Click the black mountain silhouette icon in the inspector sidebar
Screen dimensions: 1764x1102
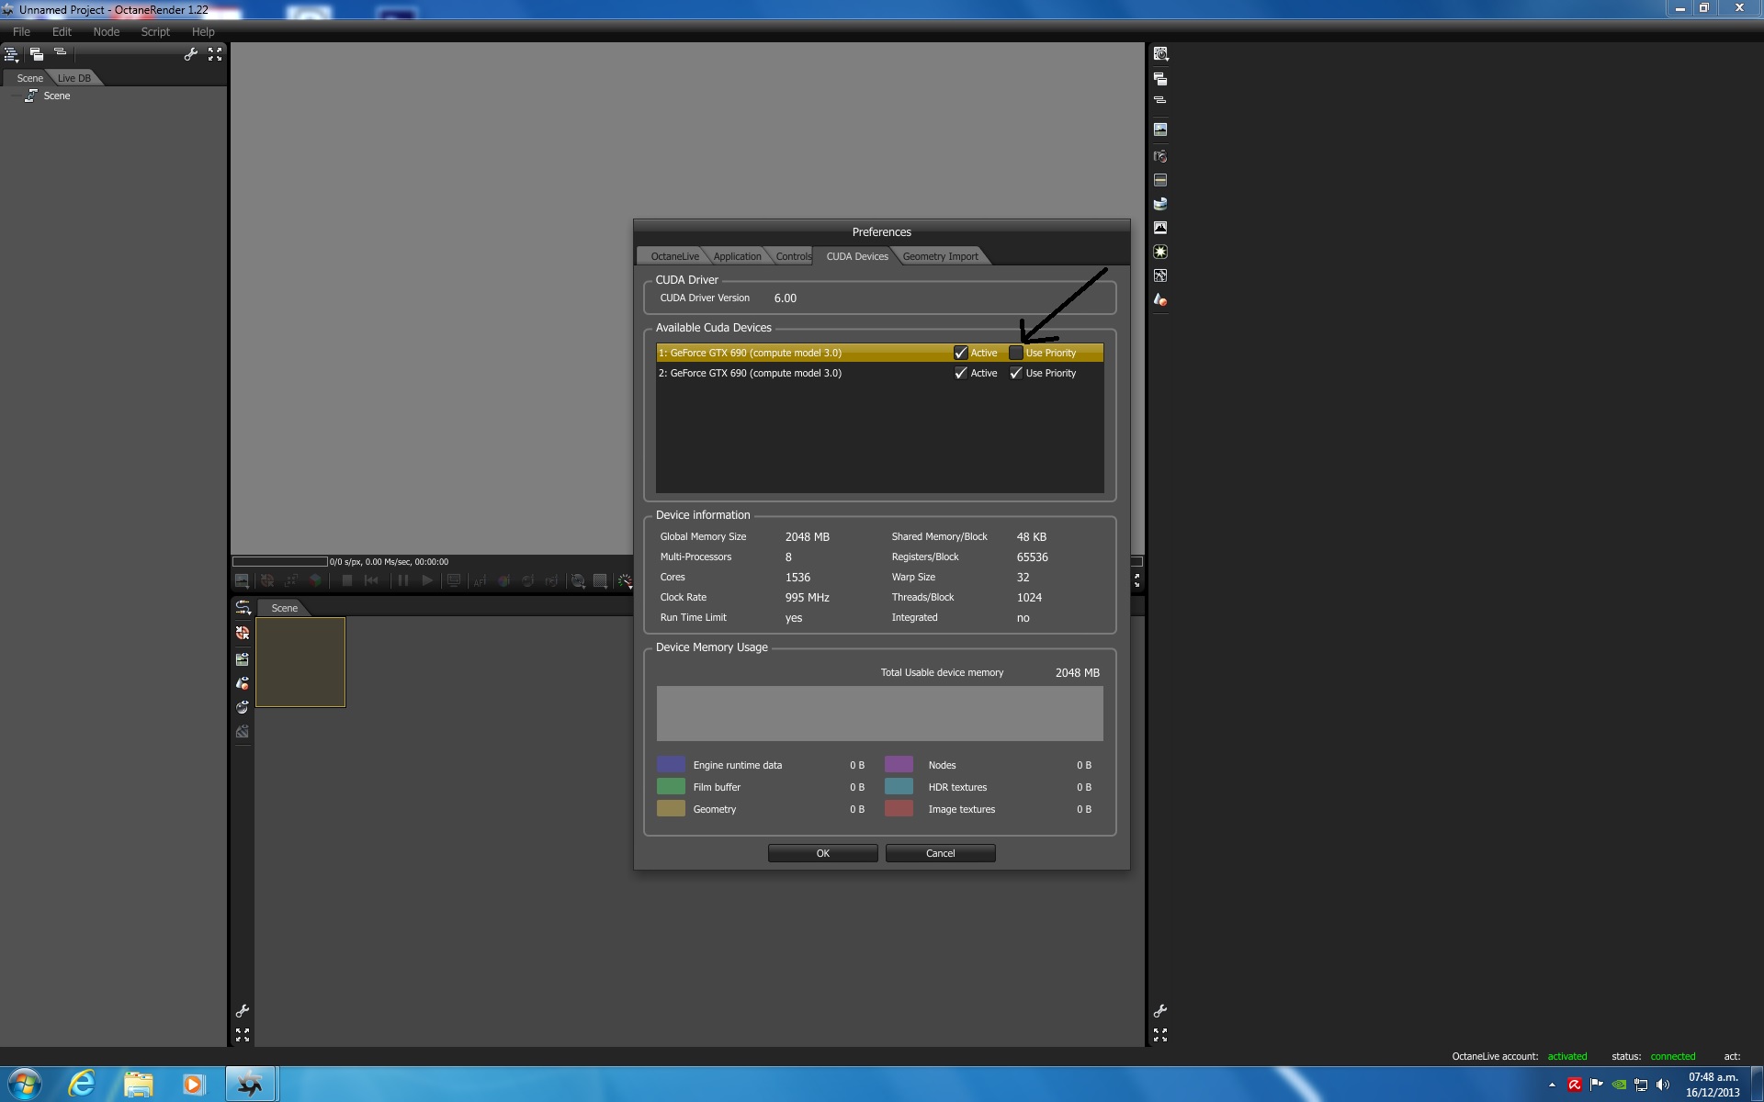[1160, 228]
